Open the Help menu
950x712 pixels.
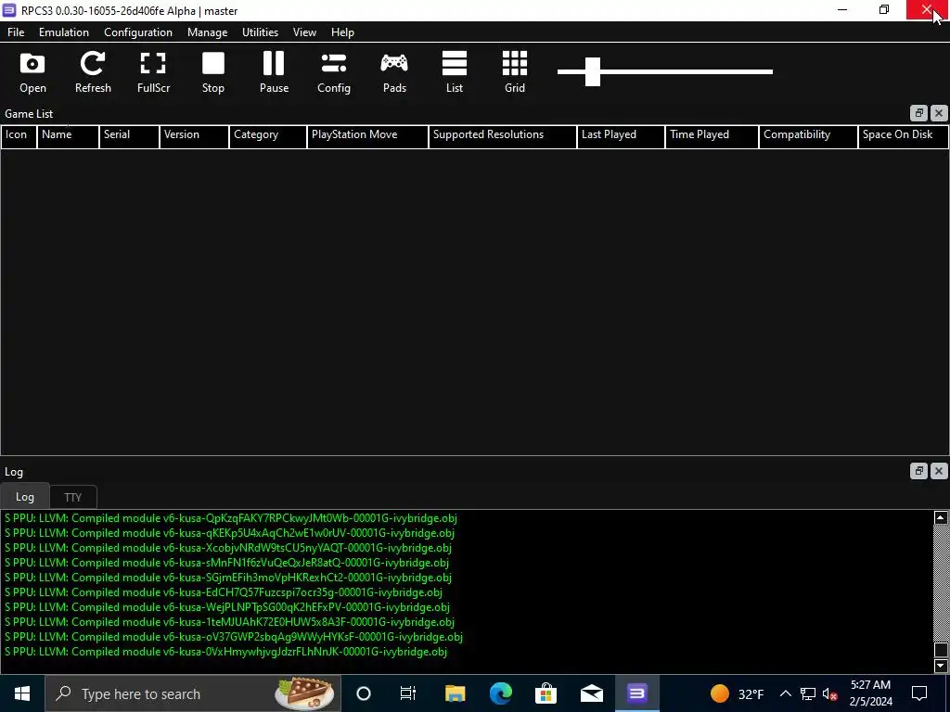coord(342,32)
